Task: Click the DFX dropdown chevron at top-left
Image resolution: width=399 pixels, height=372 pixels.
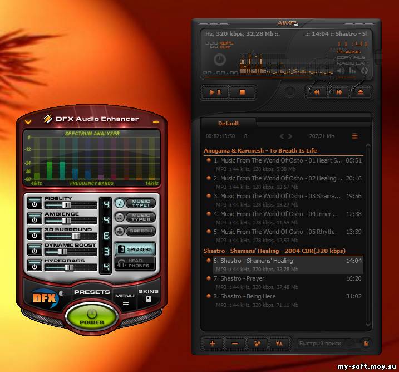Action: (28, 122)
